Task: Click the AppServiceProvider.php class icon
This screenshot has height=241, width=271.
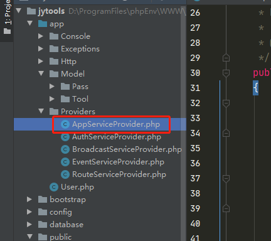Action: tap(65, 124)
